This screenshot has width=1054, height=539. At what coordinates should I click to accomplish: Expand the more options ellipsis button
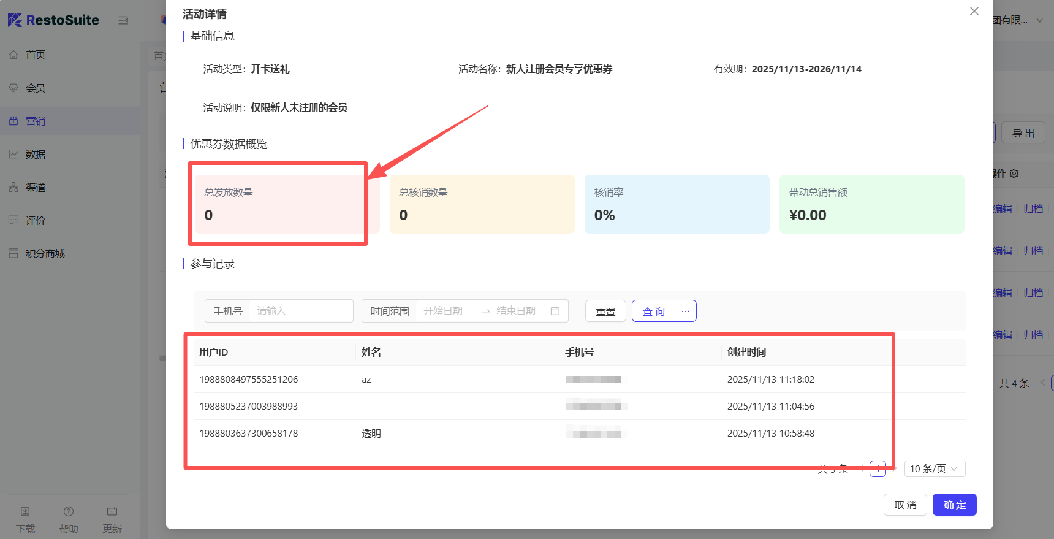pyautogui.click(x=686, y=311)
